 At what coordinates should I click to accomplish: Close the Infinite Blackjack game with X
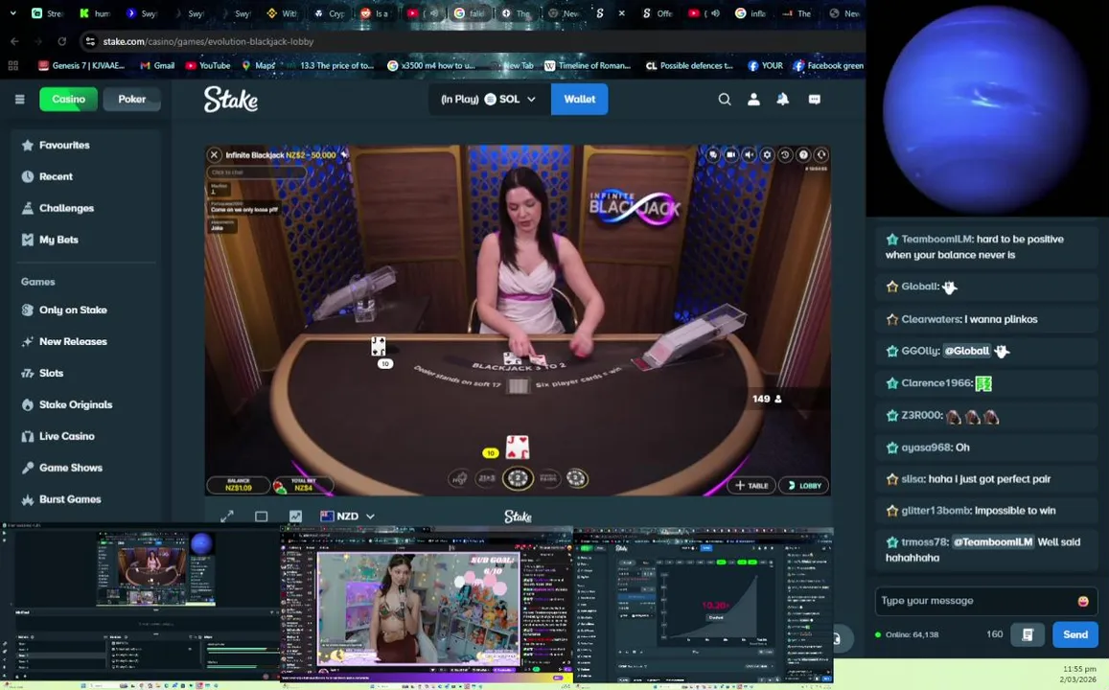(x=215, y=155)
